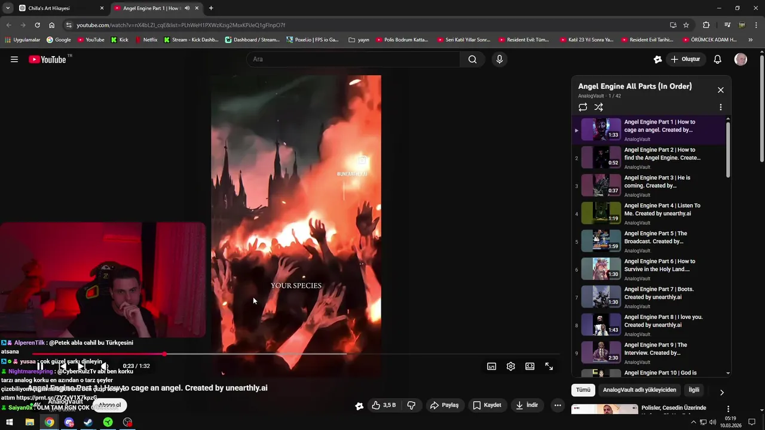Click the Kaydet save button

coord(487,406)
